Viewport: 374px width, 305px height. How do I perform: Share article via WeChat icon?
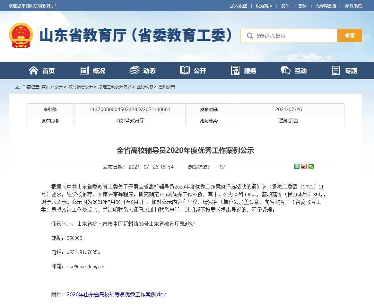point(311,166)
